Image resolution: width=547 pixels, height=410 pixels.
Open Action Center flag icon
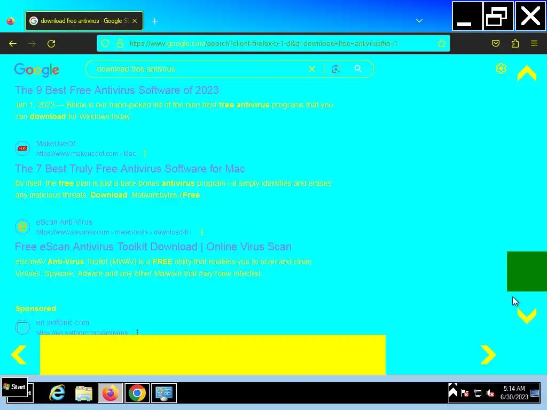pos(465,393)
